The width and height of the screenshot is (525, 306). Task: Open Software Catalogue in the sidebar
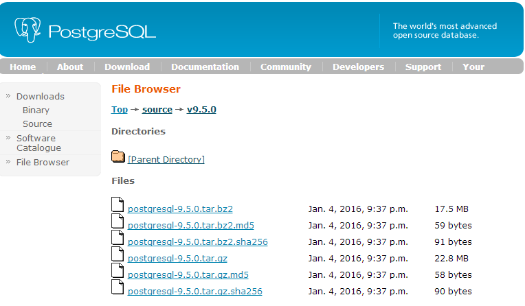39,143
